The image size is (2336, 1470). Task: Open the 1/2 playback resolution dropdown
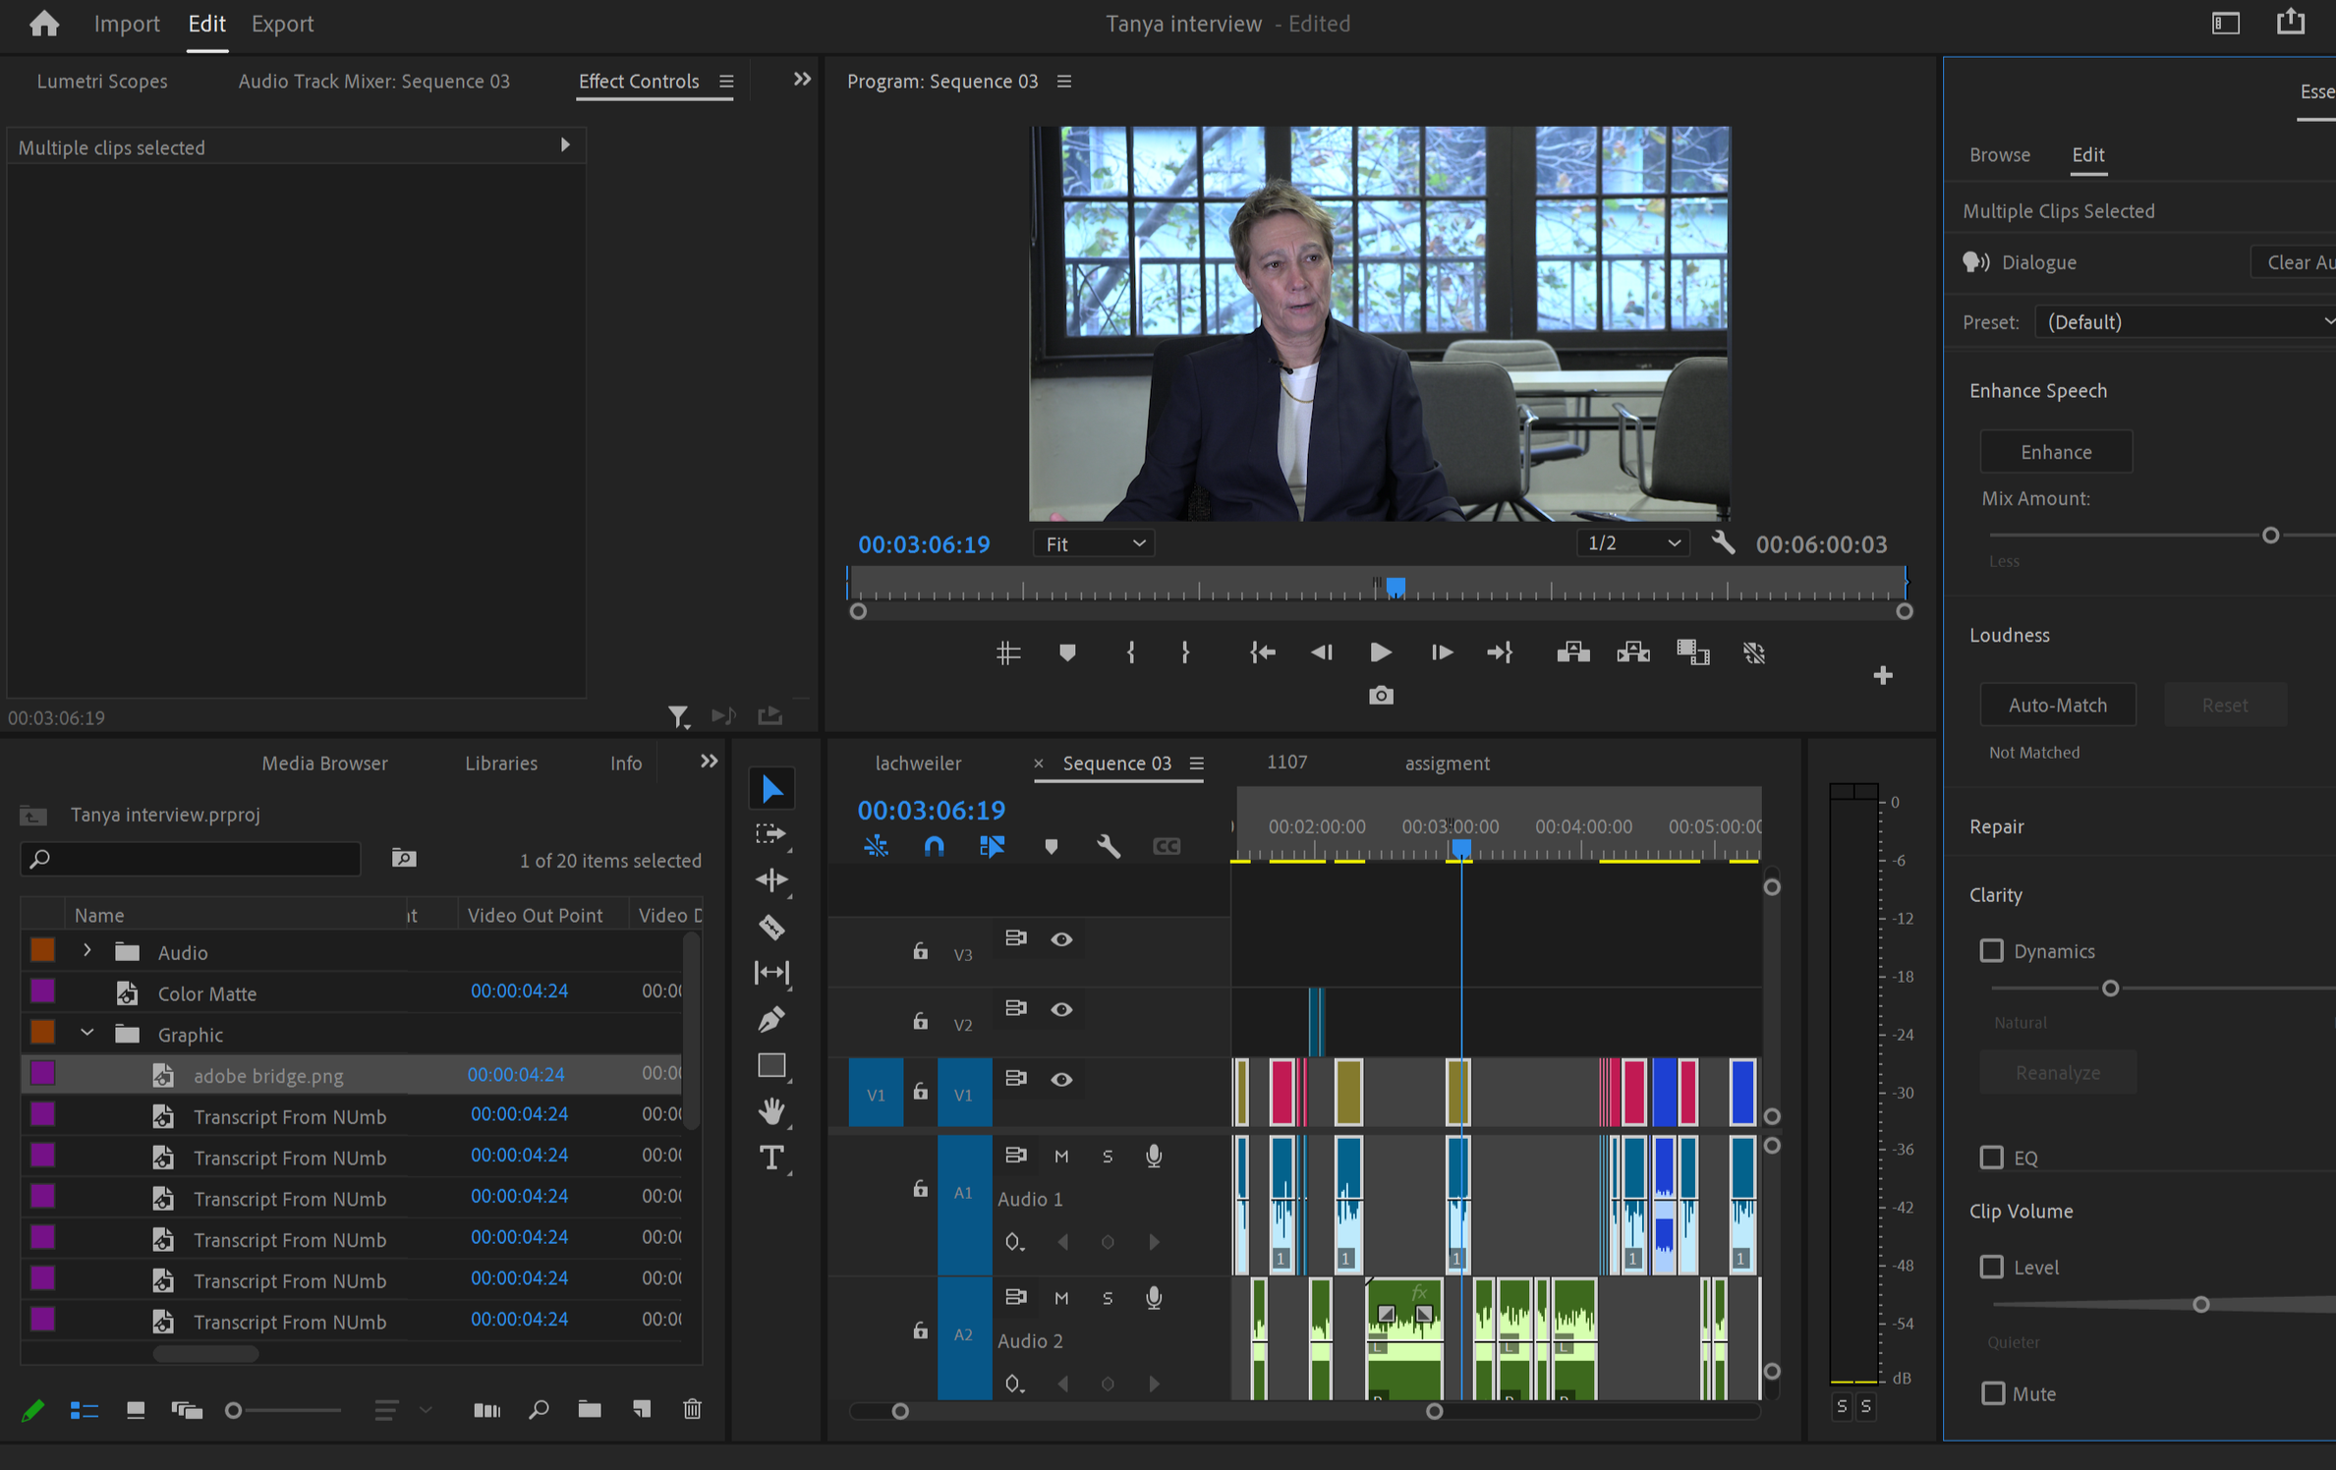pyautogui.click(x=1631, y=543)
